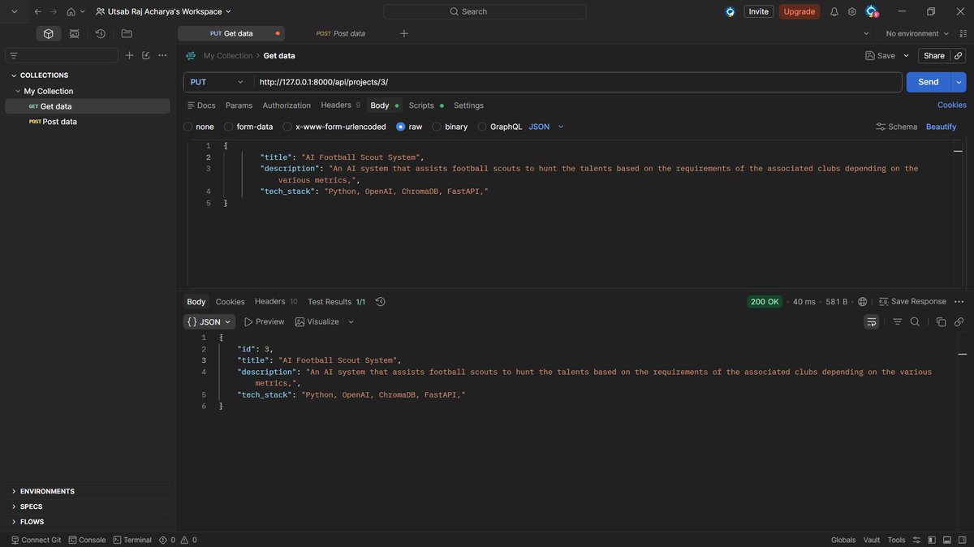Open the Collections sidebar icon
Screen dimensions: 974x547
pos(49,33)
